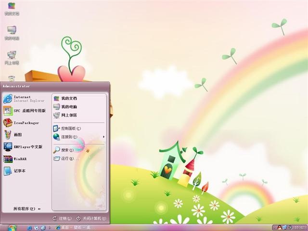Open 网上邻居 desktop icon
Viewport: 308px width, 231px height.
pyautogui.click(x=12, y=58)
